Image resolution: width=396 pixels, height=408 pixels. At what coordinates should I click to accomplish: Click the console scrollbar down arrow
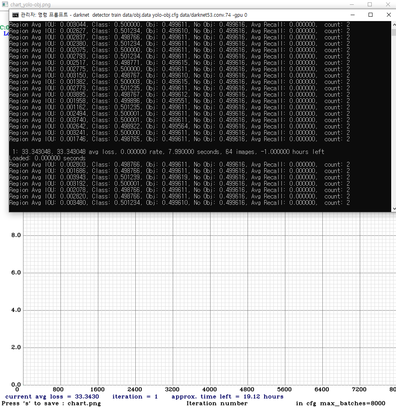(394, 209)
